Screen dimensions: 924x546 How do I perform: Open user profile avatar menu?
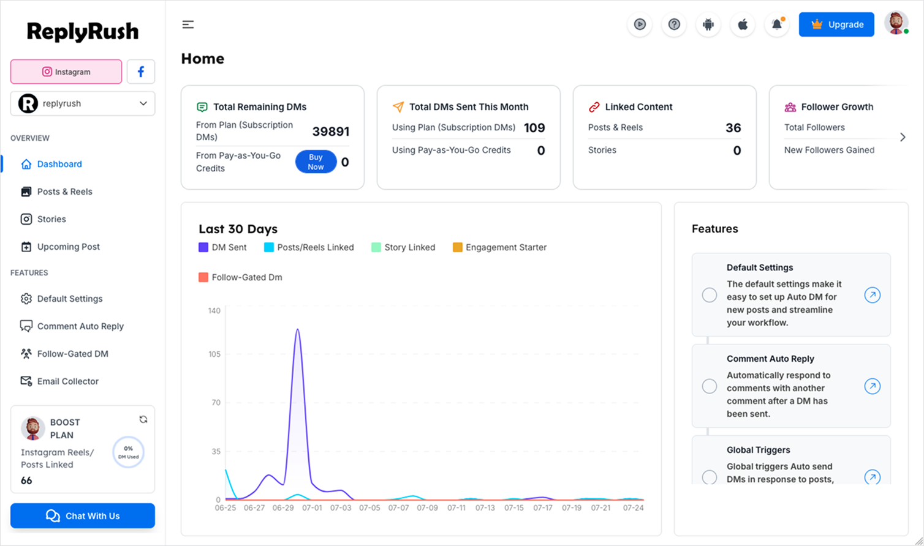(896, 23)
